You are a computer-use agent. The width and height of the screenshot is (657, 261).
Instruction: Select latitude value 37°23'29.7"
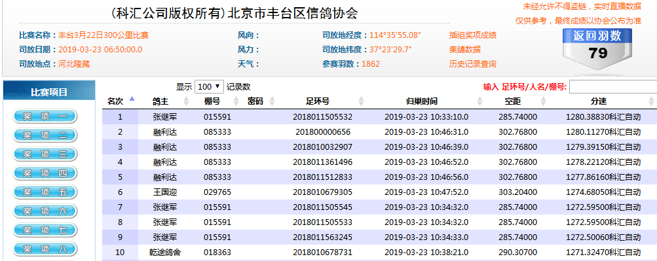pyautogui.click(x=390, y=50)
